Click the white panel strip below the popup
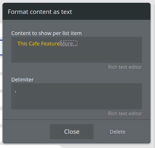155x148 pixels. point(30,146)
